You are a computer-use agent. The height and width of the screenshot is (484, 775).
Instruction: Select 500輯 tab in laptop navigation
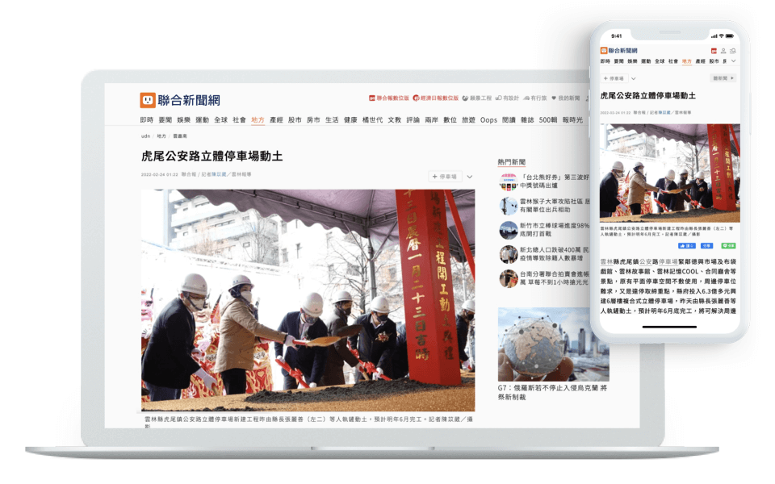[548, 120]
